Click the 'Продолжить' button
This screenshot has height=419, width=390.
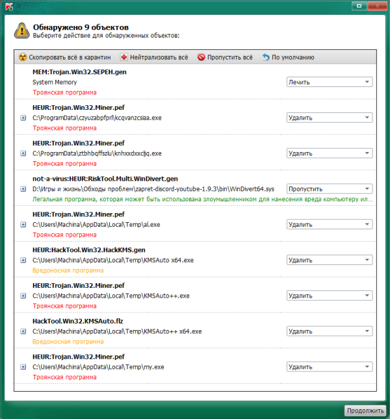[x=365, y=411]
